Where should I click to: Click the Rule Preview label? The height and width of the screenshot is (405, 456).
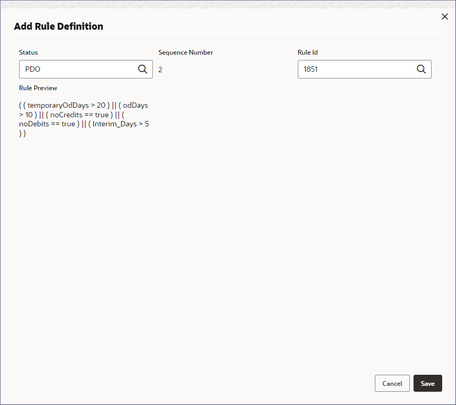pos(38,88)
